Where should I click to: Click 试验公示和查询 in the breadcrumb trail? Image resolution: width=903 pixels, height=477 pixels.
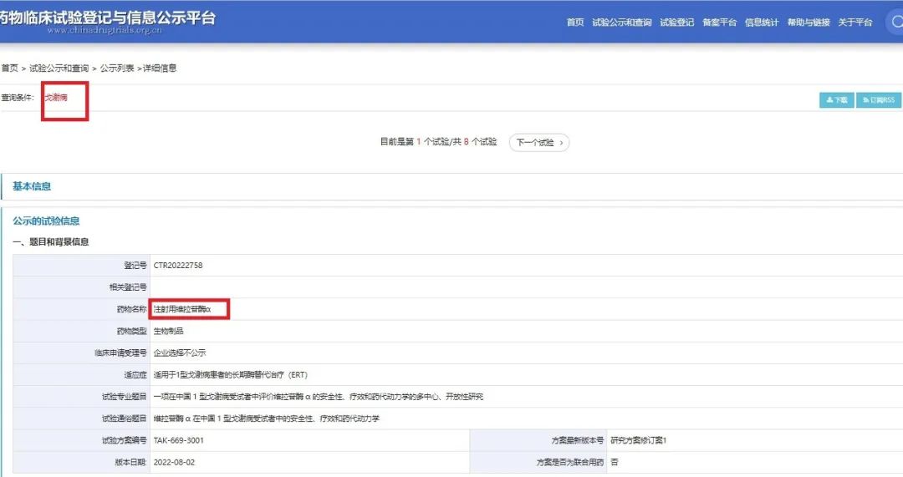[x=59, y=68]
